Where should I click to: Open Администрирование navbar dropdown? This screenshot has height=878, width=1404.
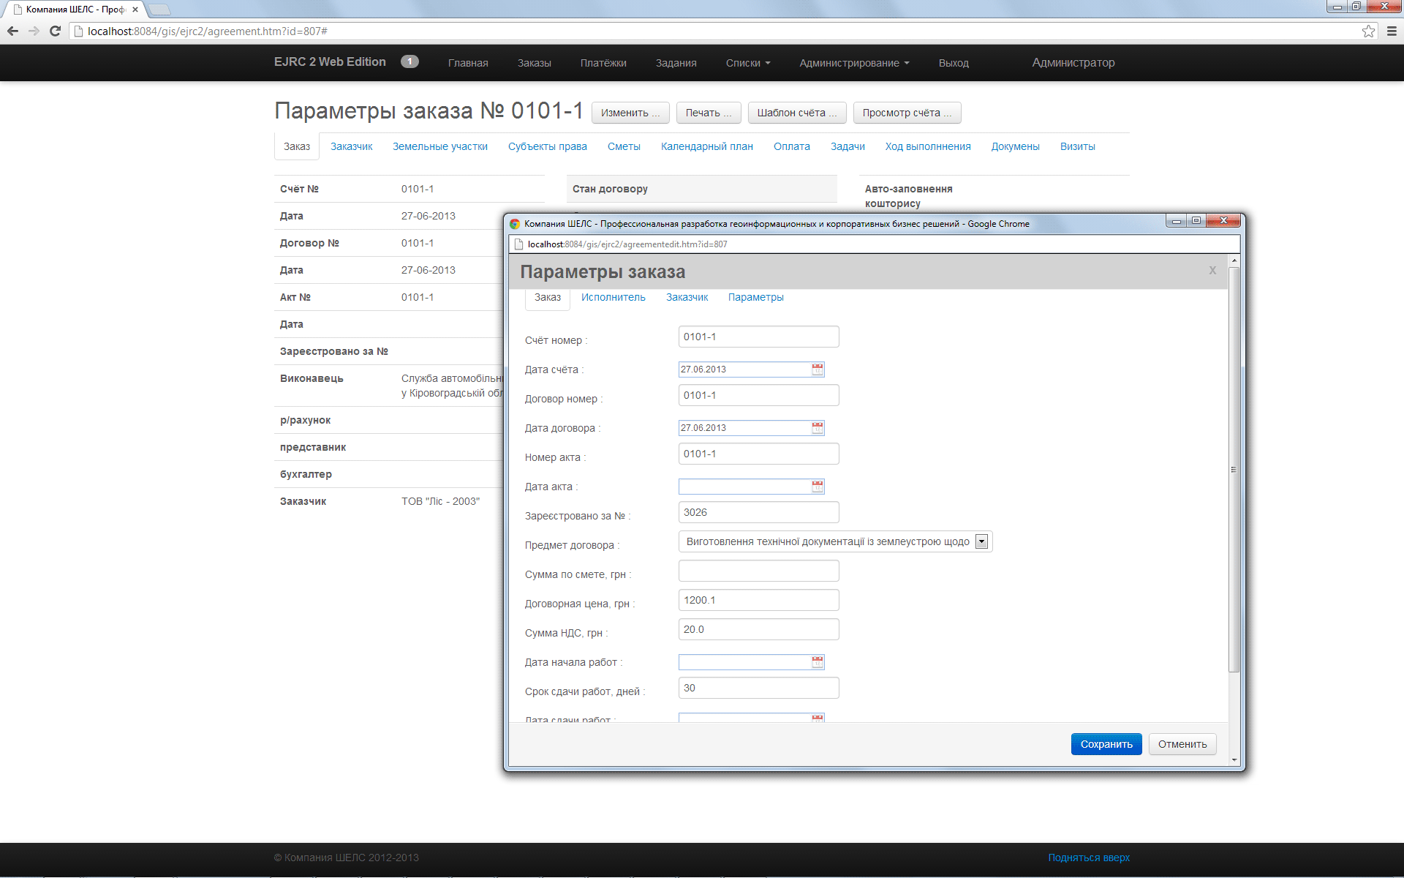[854, 63]
